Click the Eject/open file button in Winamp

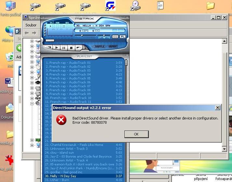coord(86,48)
